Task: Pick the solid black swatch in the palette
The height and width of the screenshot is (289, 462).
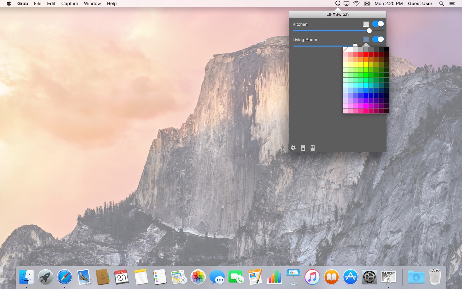Action: (386, 49)
